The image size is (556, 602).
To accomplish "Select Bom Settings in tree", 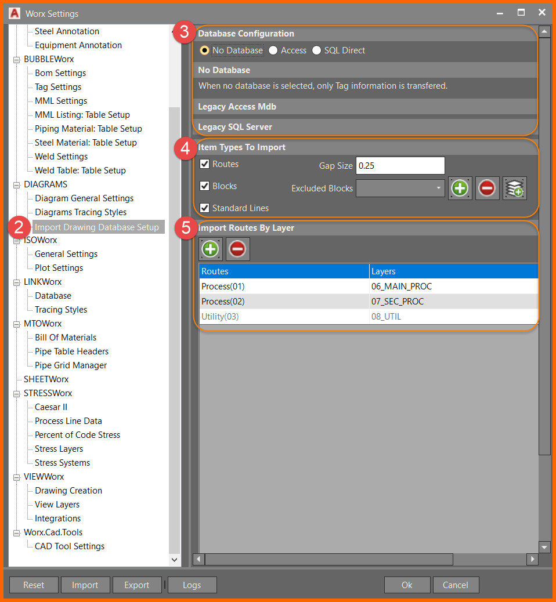I will (60, 73).
